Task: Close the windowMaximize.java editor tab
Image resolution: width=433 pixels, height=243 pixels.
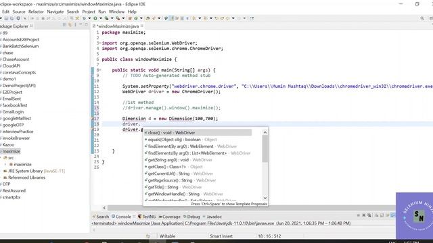Action: pyautogui.click(x=142, y=26)
